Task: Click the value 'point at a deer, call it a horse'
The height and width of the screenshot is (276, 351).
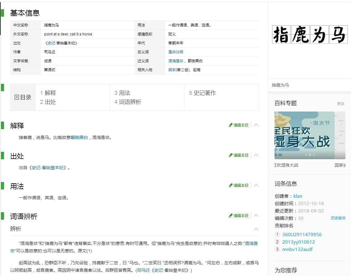Action: coord(68,34)
